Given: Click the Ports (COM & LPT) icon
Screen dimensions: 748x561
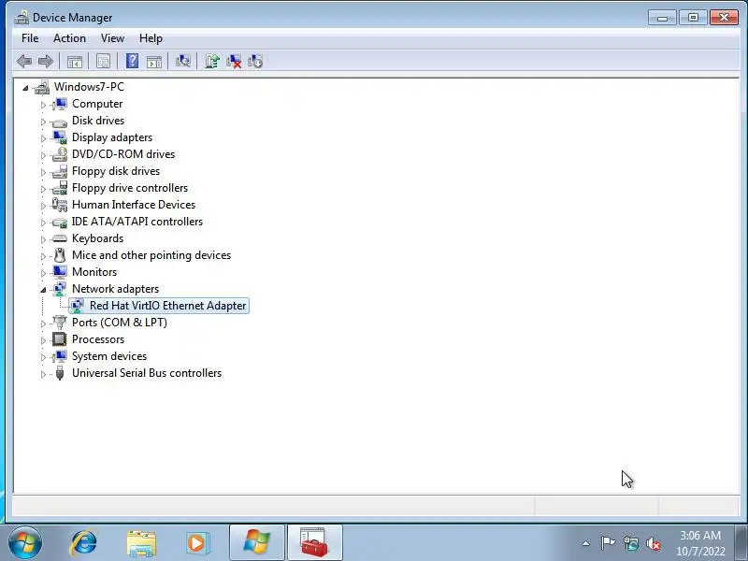Looking at the screenshot, I should (60, 323).
